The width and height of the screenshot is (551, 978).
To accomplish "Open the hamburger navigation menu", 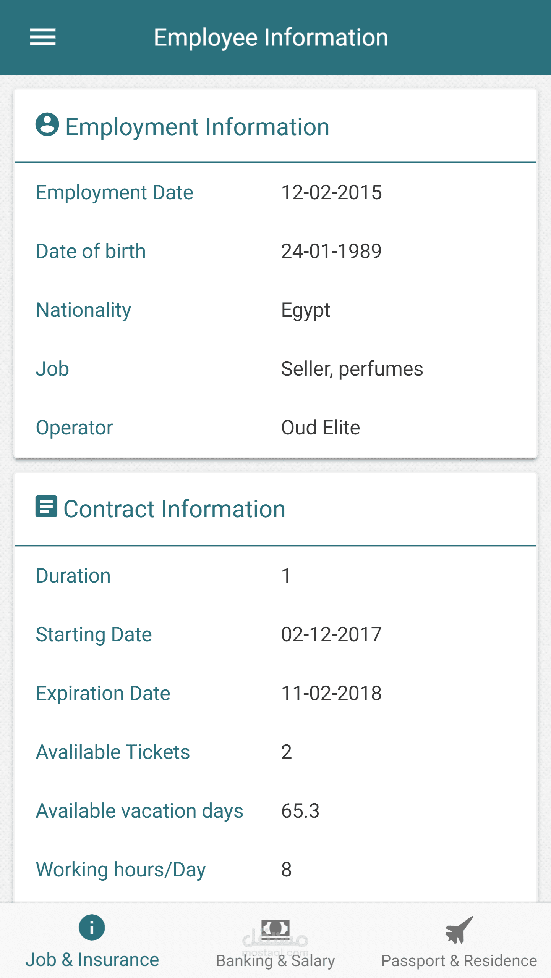I will [x=43, y=37].
